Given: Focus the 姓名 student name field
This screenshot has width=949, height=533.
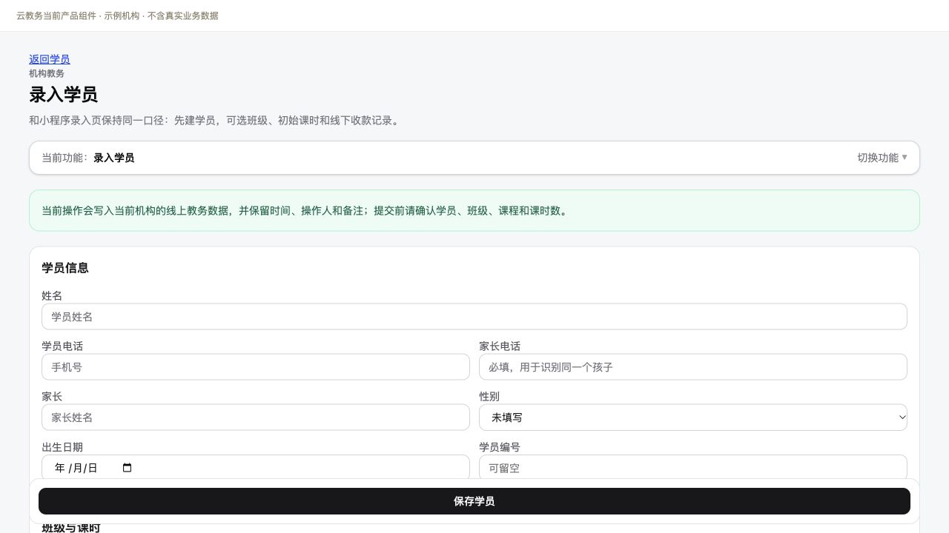Looking at the screenshot, I should [x=474, y=317].
